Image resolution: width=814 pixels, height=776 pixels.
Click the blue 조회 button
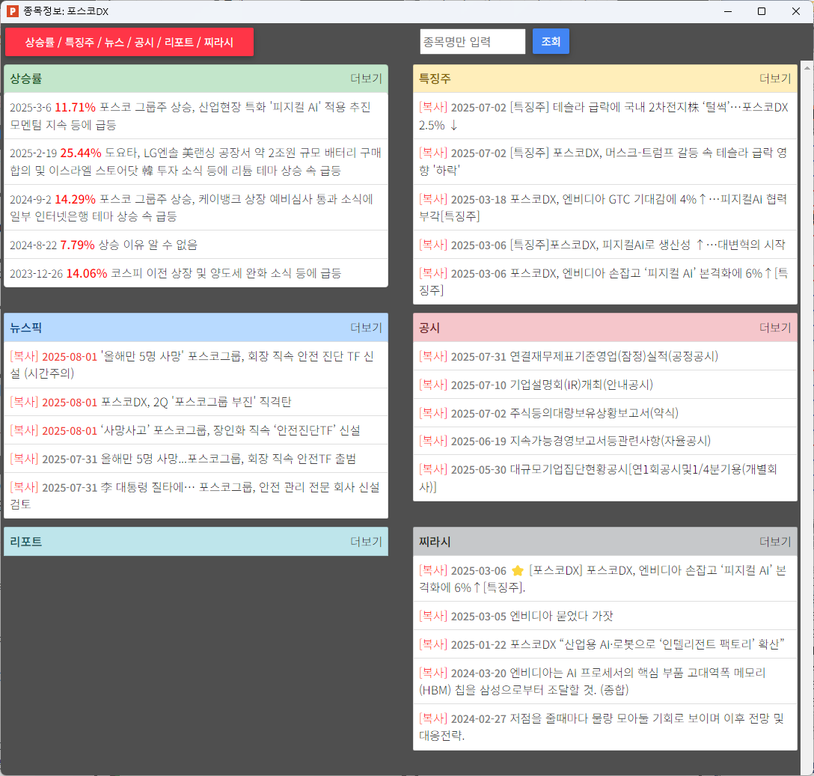tap(551, 42)
